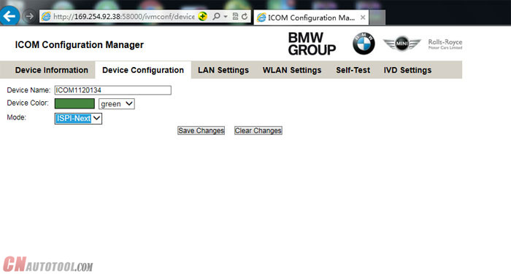Select the Device Configuration tab
The height and width of the screenshot is (276, 511).
click(143, 70)
